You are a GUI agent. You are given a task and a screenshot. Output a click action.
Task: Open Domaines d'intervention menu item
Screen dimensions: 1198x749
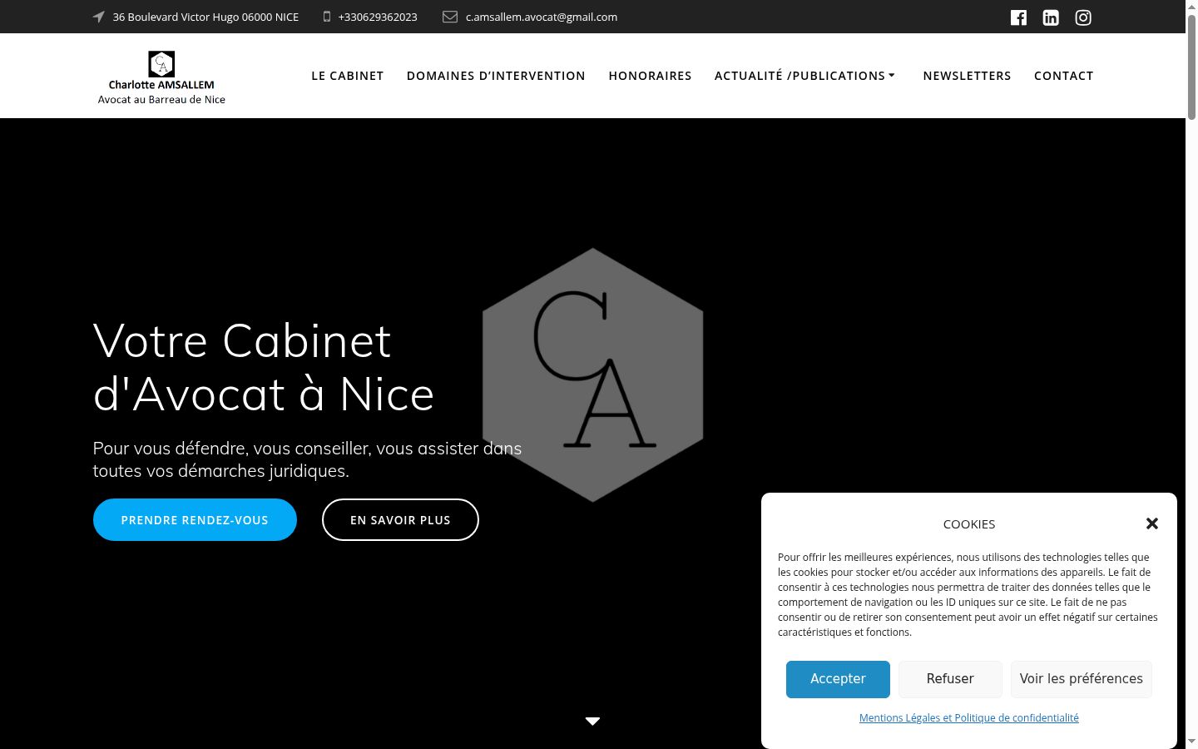tap(496, 76)
